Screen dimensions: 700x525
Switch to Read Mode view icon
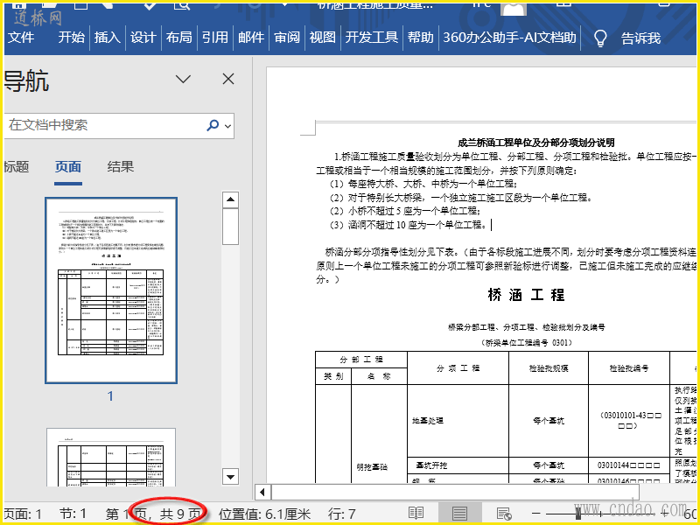416,514
